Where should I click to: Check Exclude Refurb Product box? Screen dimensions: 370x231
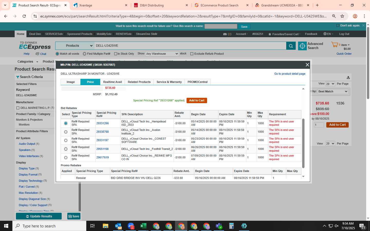[192, 54]
